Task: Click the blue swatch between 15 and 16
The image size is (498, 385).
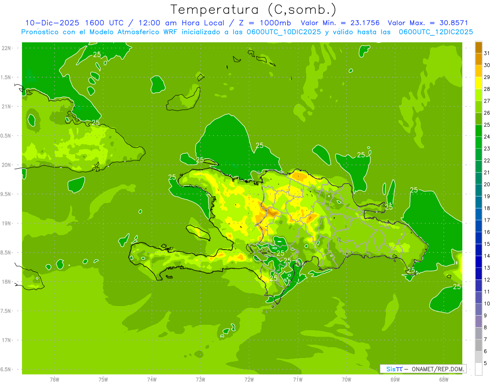Action: (478, 238)
